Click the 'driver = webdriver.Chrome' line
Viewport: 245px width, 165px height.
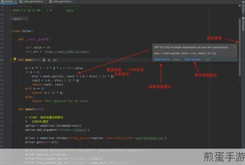click(96, 138)
